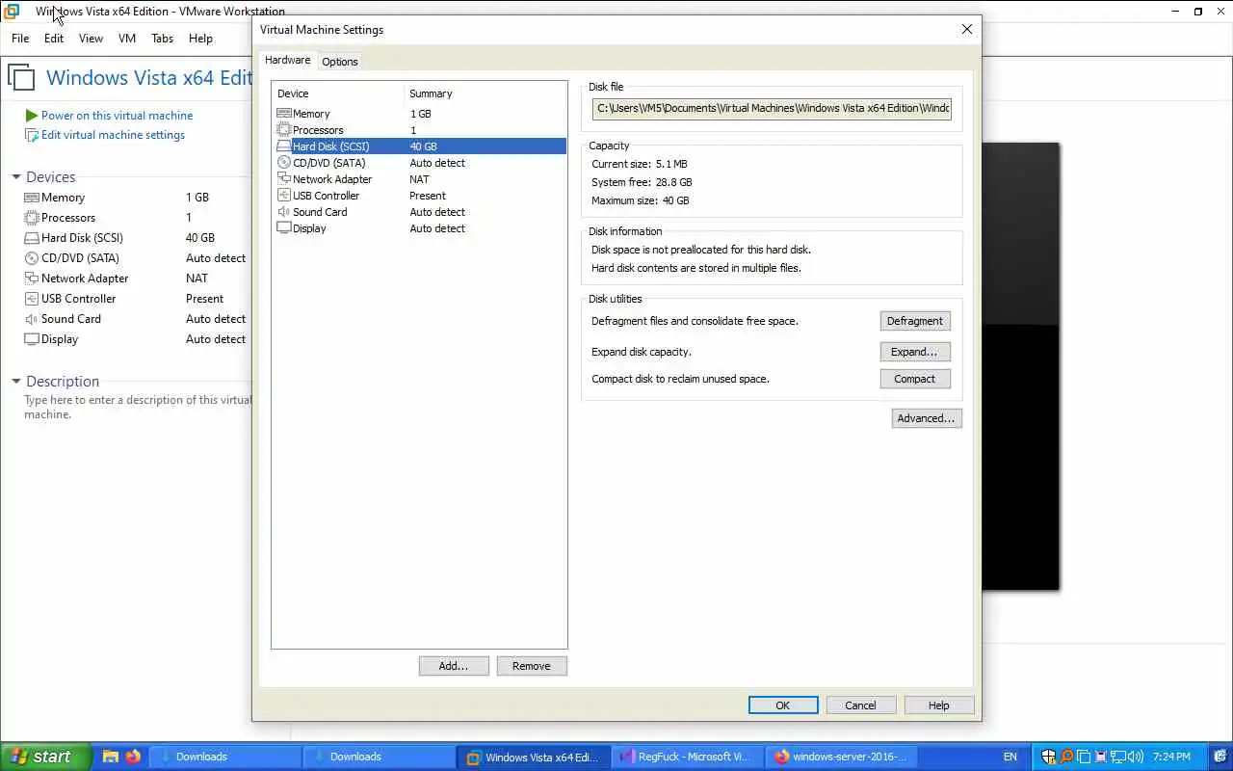
Task: Click the green Power on play icon
Action: click(32, 115)
